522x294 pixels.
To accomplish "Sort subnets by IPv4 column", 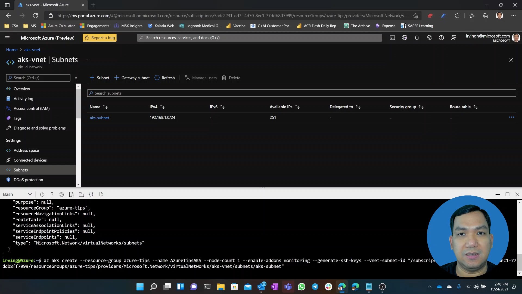I will (157, 107).
